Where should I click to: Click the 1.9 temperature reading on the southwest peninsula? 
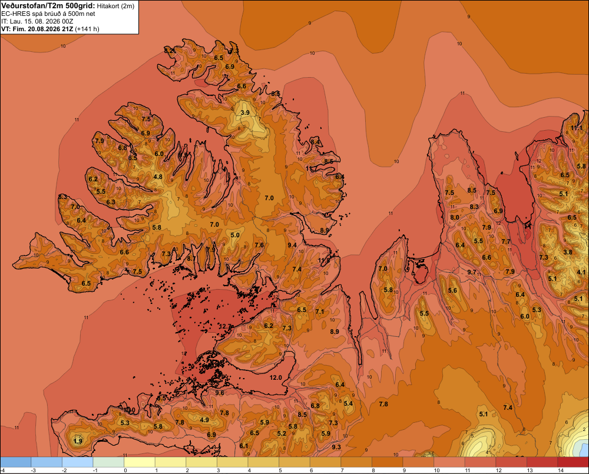(x=78, y=441)
